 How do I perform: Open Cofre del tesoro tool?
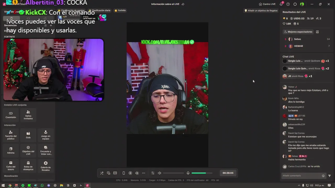(x=11, y=166)
